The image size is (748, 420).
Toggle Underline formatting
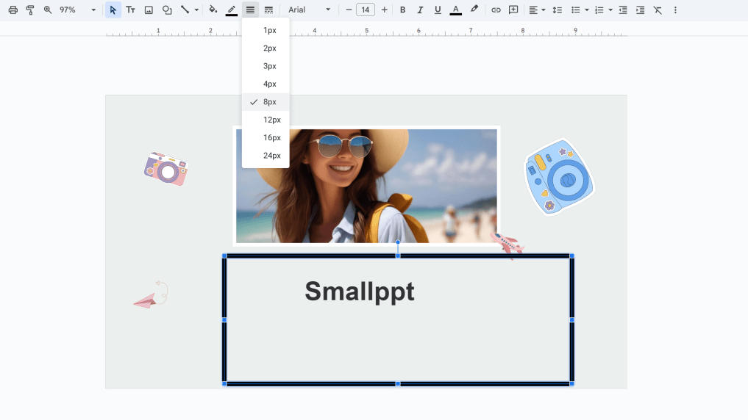tap(438, 10)
